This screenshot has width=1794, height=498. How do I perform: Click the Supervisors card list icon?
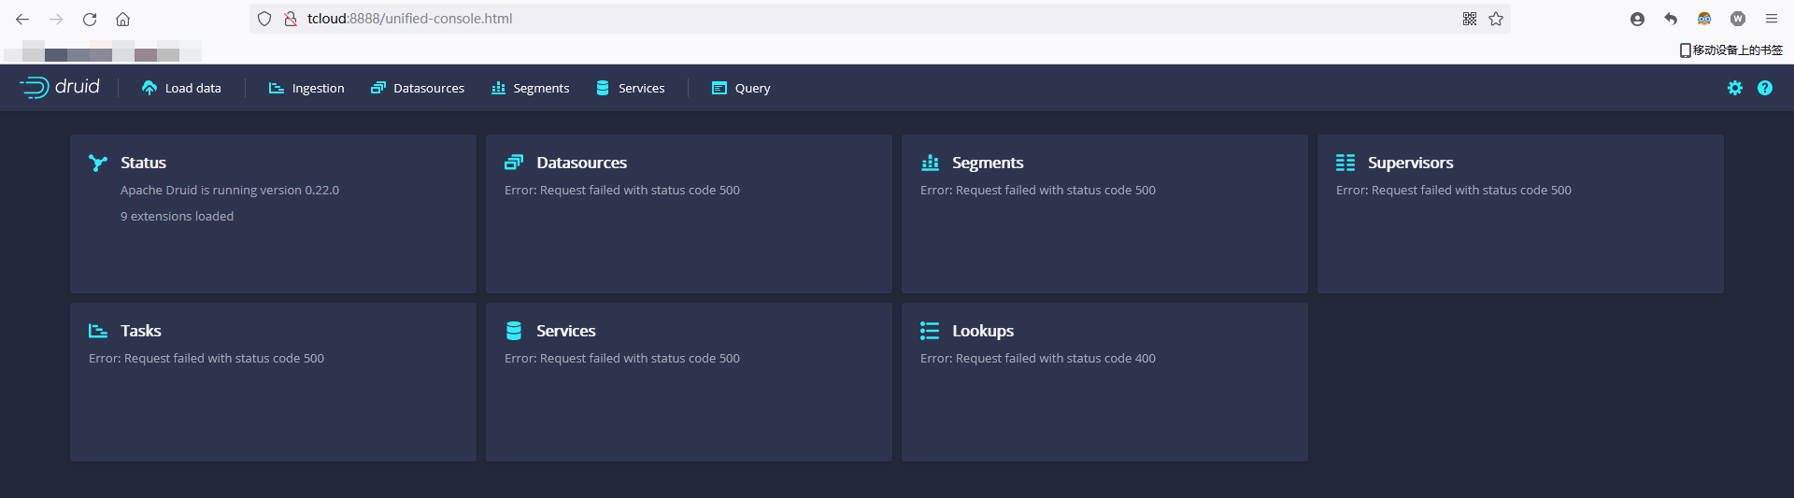click(x=1345, y=163)
